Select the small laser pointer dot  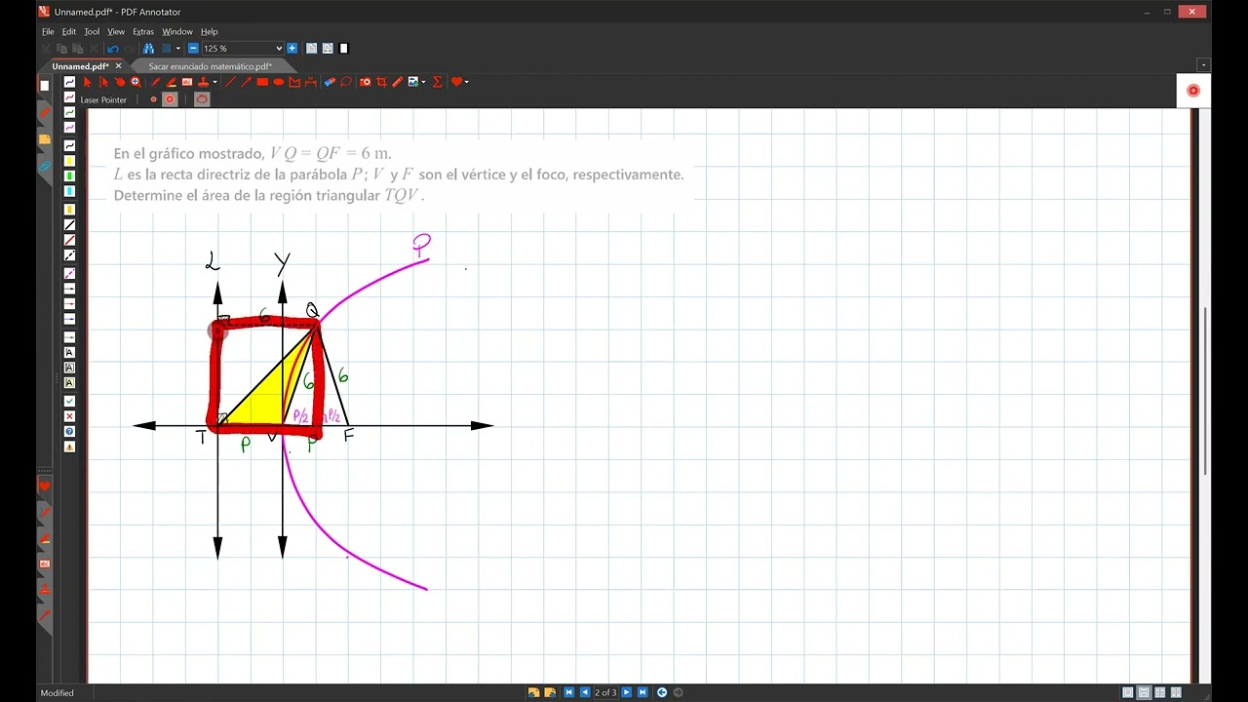click(153, 99)
